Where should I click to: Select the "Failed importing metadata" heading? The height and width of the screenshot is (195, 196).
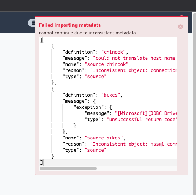point(70,25)
